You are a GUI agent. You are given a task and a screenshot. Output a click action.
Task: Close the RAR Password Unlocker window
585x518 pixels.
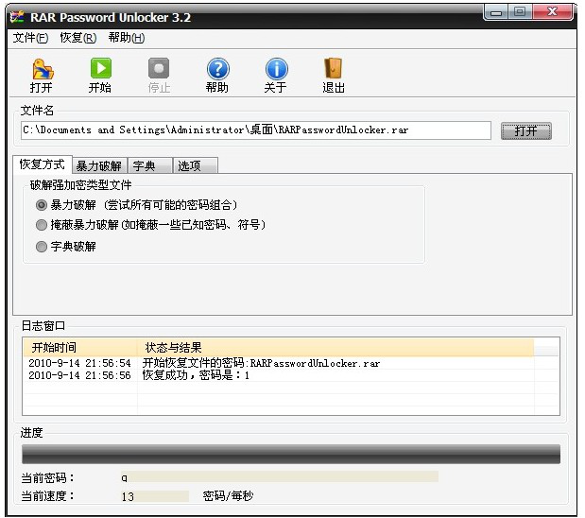(553, 12)
